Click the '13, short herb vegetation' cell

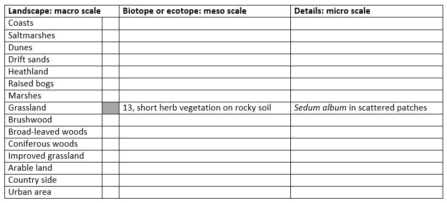point(205,108)
